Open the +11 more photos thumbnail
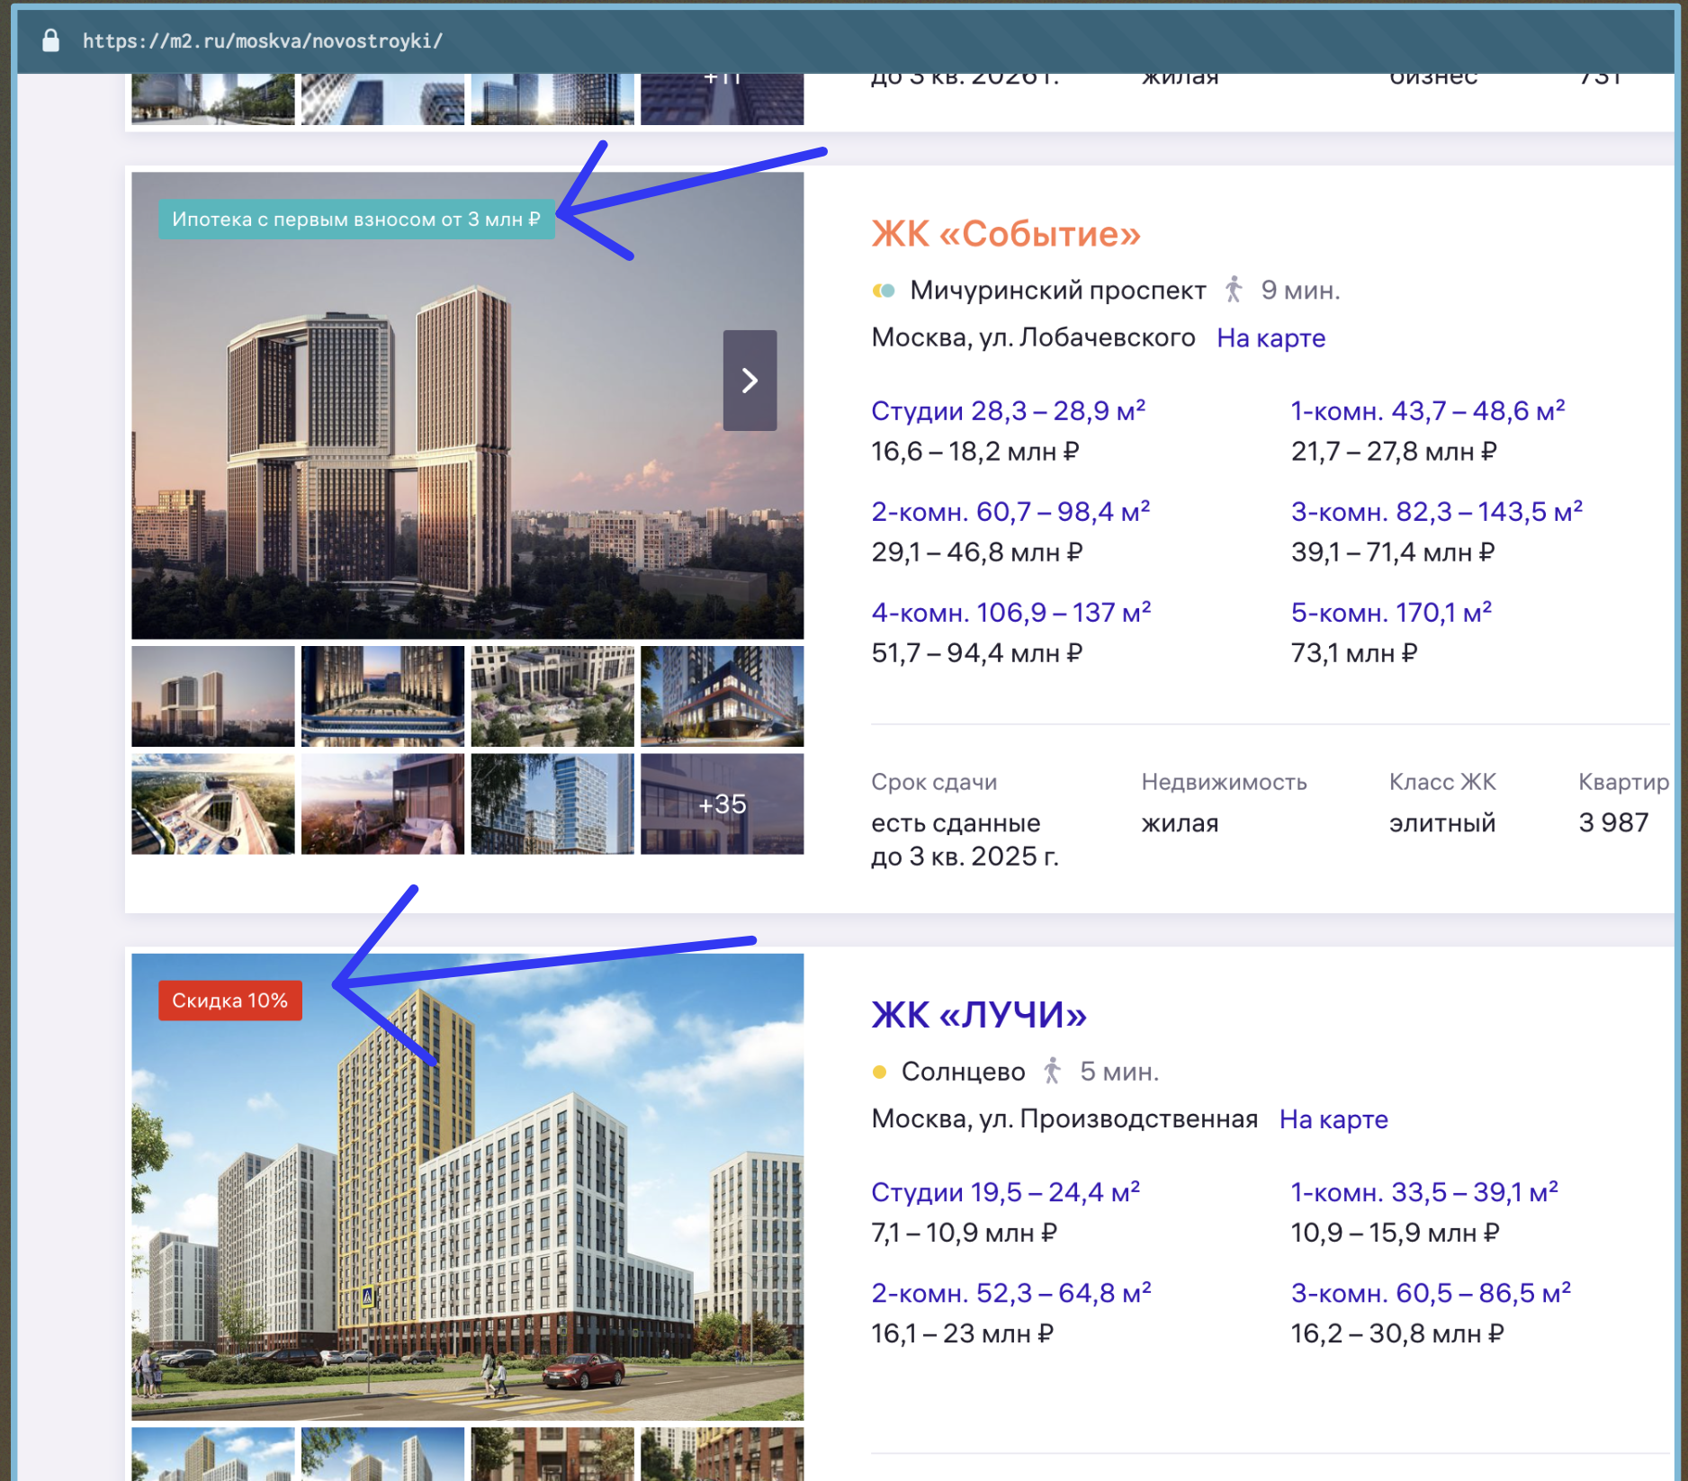 [722, 99]
